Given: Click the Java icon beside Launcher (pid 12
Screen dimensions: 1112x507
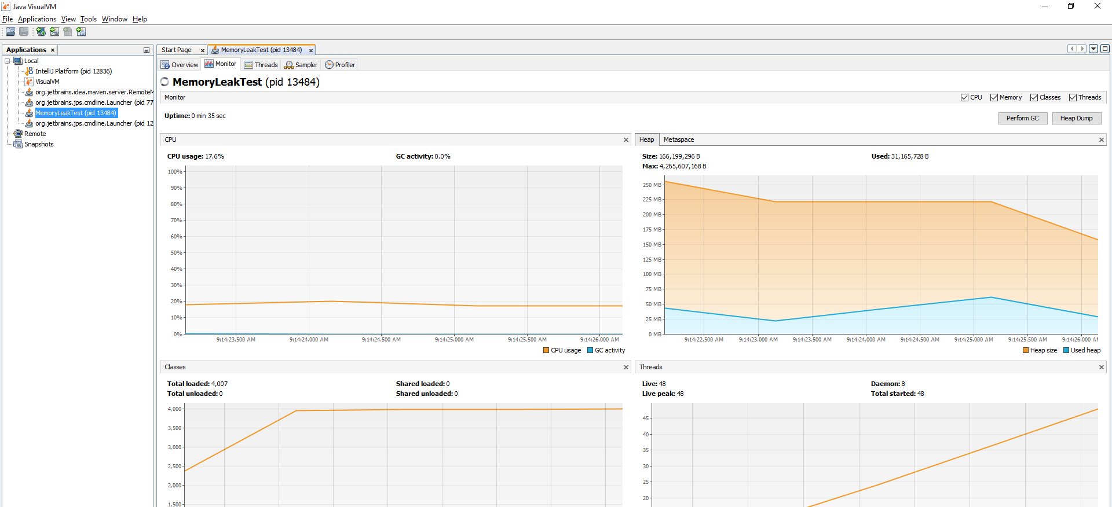Looking at the screenshot, I should [29, 123].
